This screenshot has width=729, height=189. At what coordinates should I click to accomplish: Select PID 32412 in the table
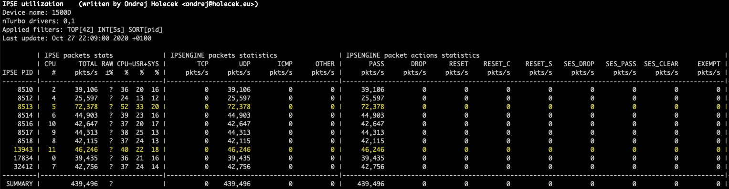coord(23,167)
